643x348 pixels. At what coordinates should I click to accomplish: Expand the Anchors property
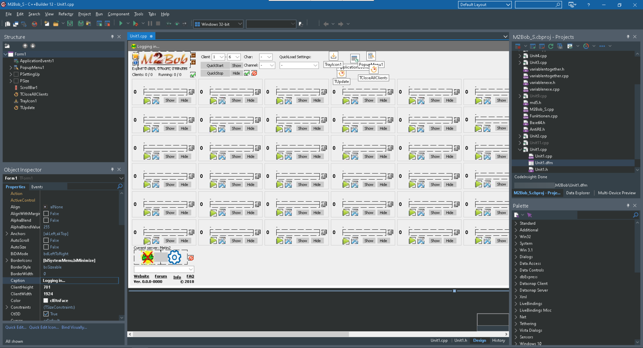point(7,234)
